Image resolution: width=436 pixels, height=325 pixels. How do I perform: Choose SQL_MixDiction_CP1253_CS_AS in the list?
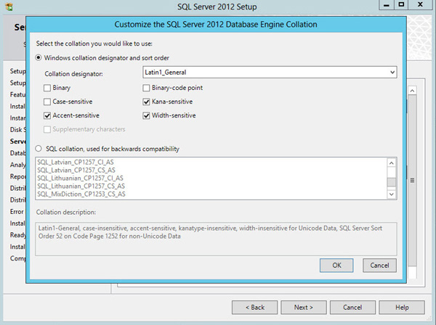81,194
